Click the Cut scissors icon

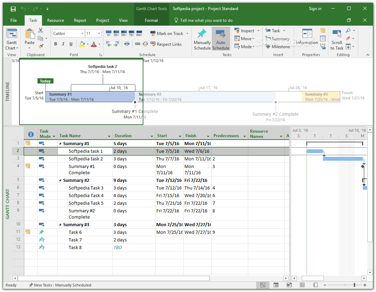coord(41,30)
